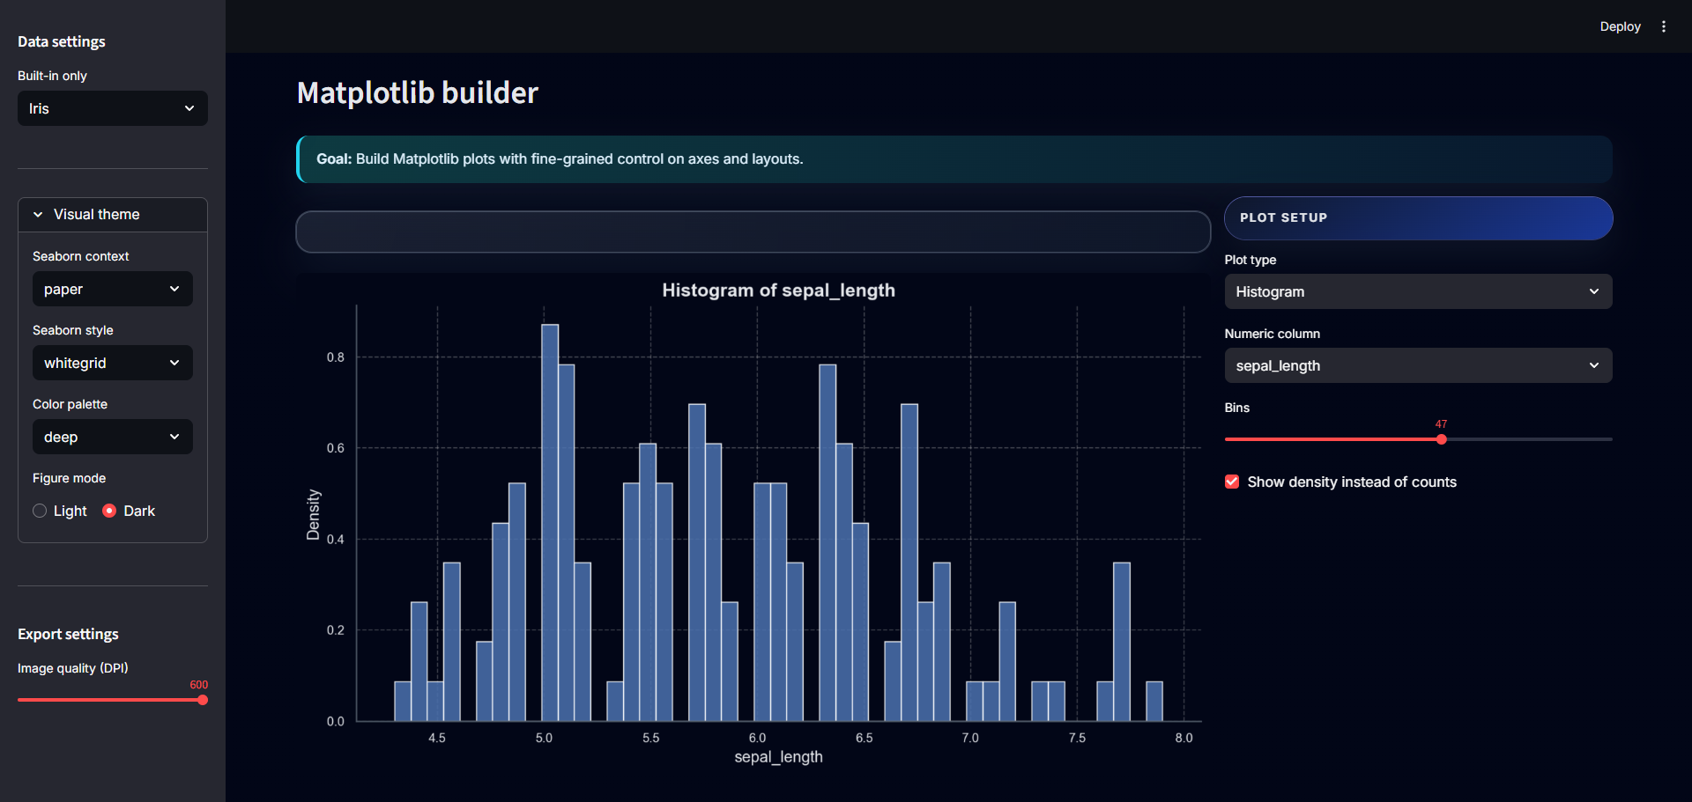
Task: Open the Seaborn context dropdown
Action: [x=113, y=289]
